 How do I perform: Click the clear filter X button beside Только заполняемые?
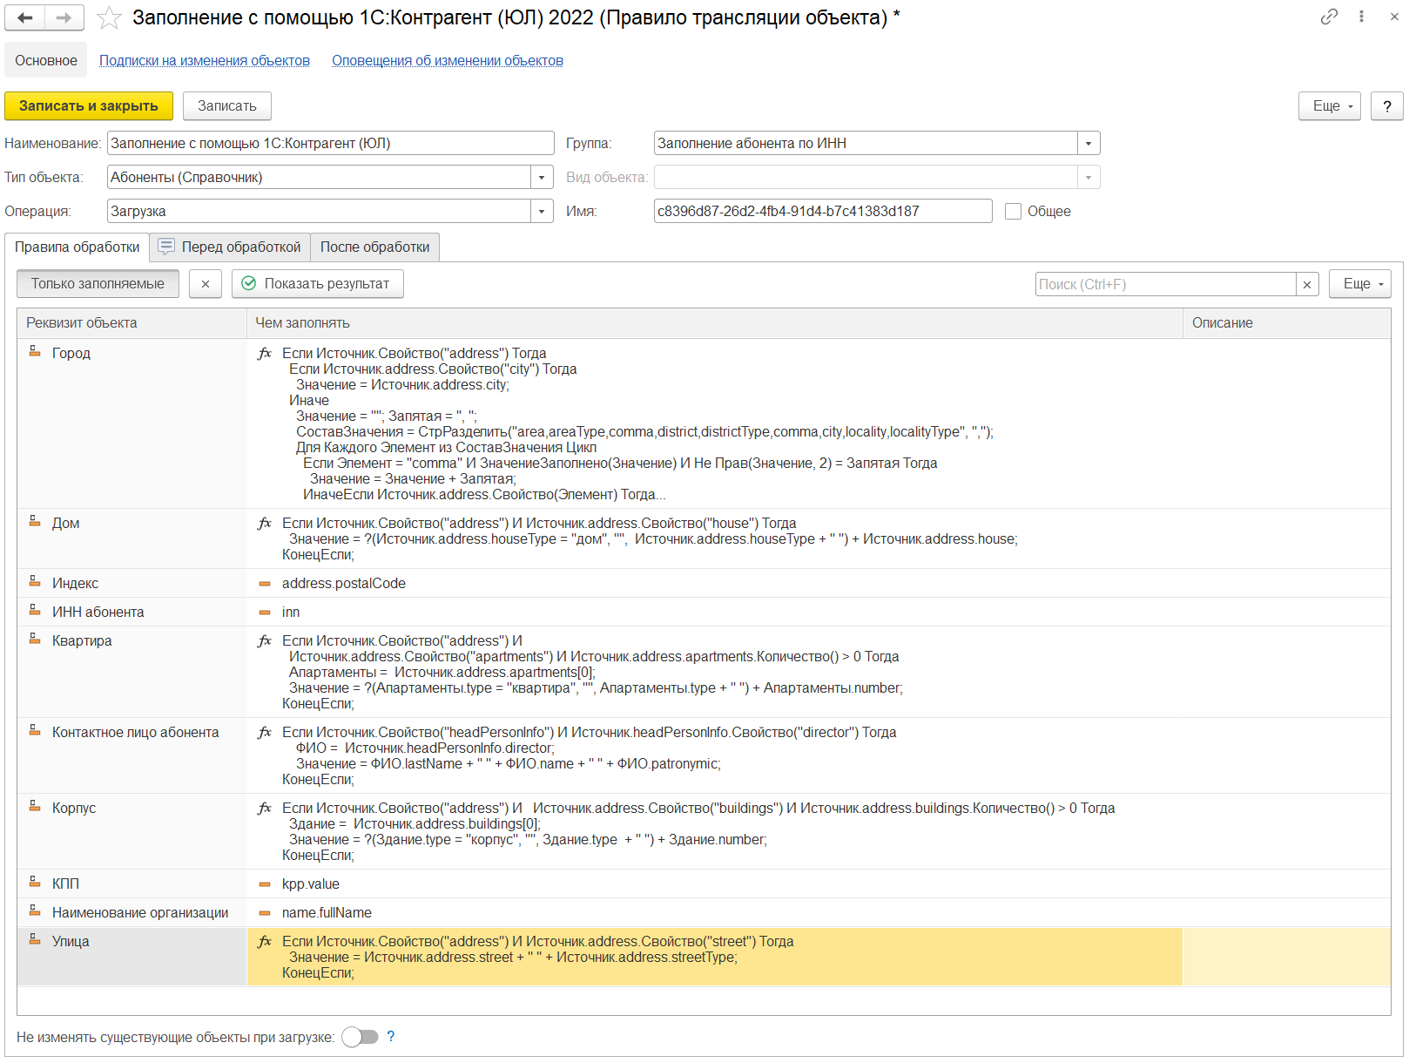point(206,284)
